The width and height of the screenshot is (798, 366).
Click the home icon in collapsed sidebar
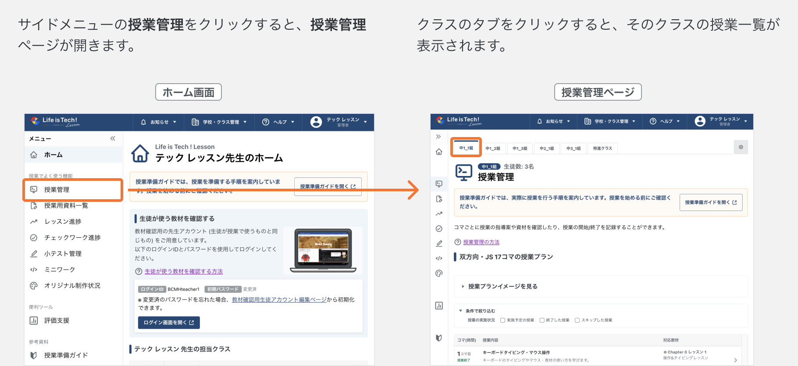coord(439,151)
